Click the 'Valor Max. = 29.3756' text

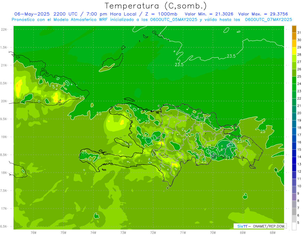(263, 14)
